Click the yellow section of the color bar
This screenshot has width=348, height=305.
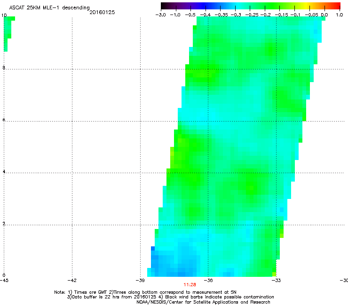(x=306, y=6)
